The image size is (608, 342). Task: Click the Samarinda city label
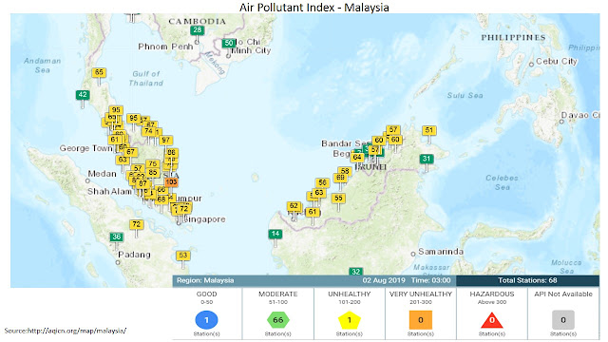tap(441, 252)
